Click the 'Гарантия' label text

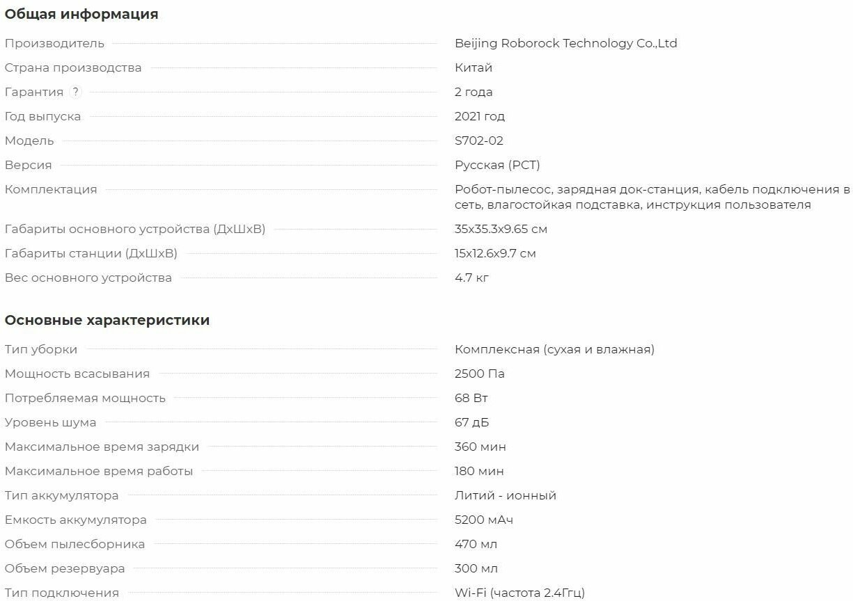(34, 92)
